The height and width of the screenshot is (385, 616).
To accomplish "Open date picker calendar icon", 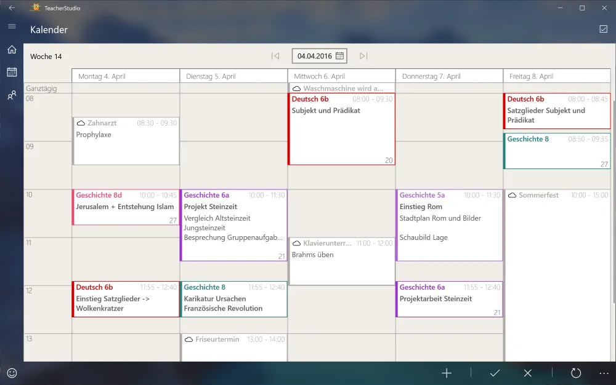I will coord(340,56).
